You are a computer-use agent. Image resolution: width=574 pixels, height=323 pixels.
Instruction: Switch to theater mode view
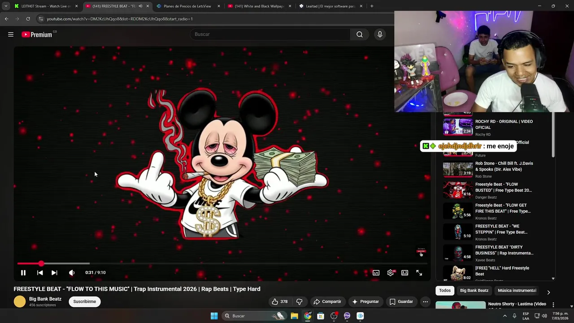[x=405, y=273]
